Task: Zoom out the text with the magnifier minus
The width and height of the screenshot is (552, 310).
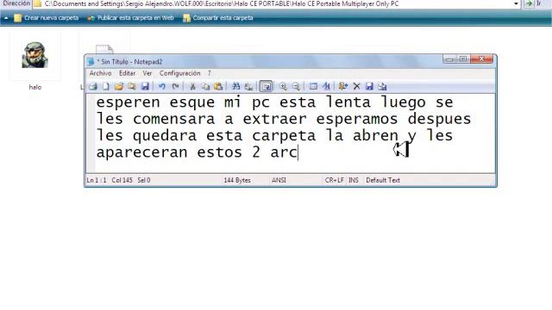Action: click(296, 86)
